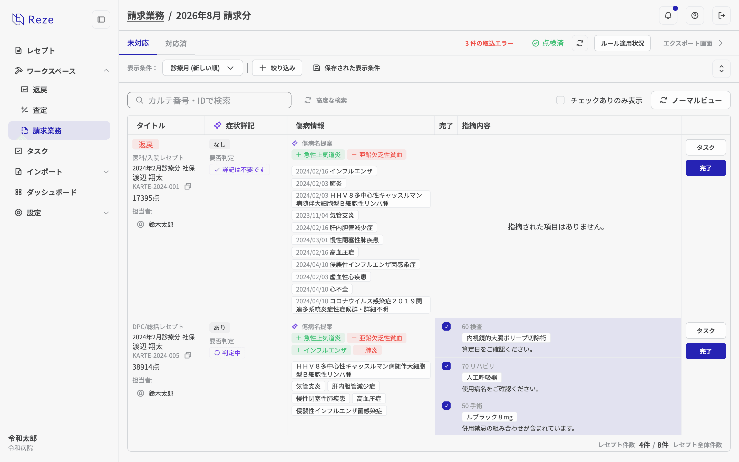Image resolution: width=739 pixels, height=462 pixels.
Task: Uncheck the 60 検査 item checkbox
Action: click(x=446, y=327)
